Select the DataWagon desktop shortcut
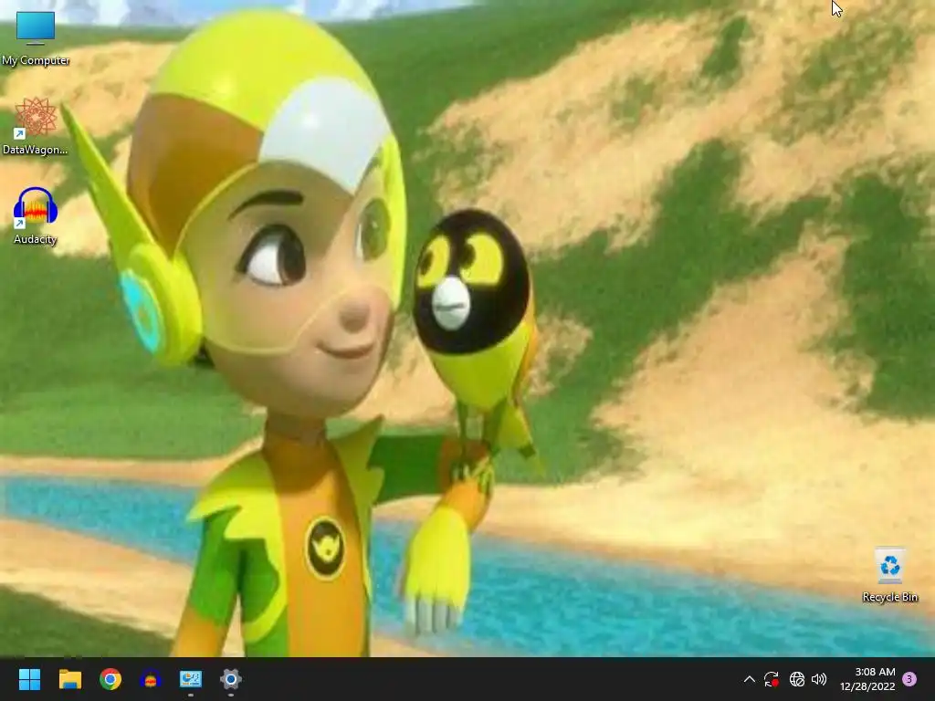Viewport: 935px width, 701px height. pos(36,126)
